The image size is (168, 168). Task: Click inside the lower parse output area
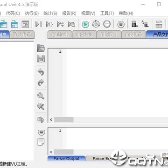click(117, 139)
